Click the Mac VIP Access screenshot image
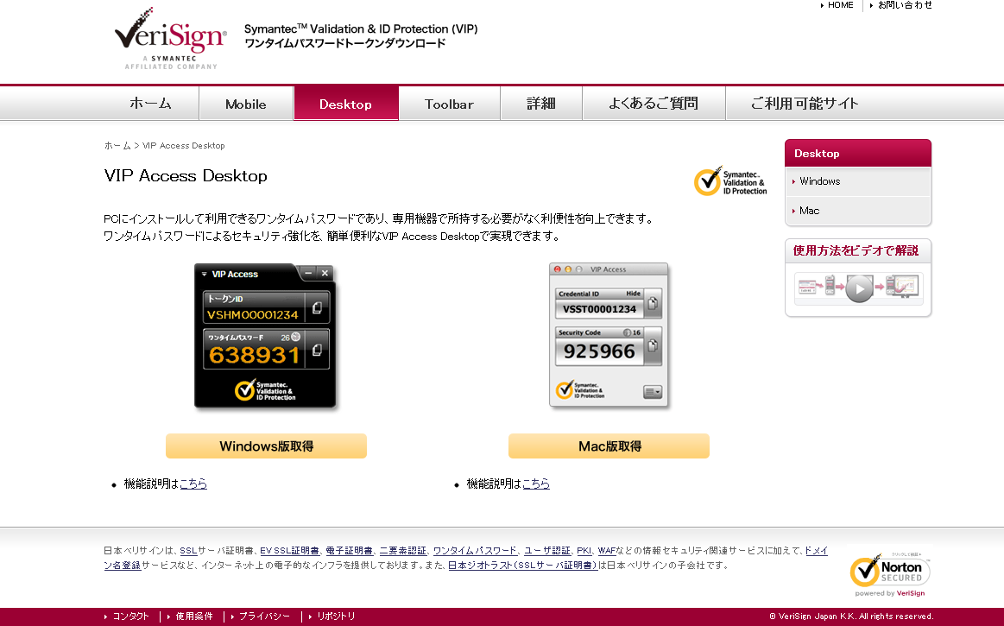The width and height of the screenshot is (1004, 626). pos(609,335)
